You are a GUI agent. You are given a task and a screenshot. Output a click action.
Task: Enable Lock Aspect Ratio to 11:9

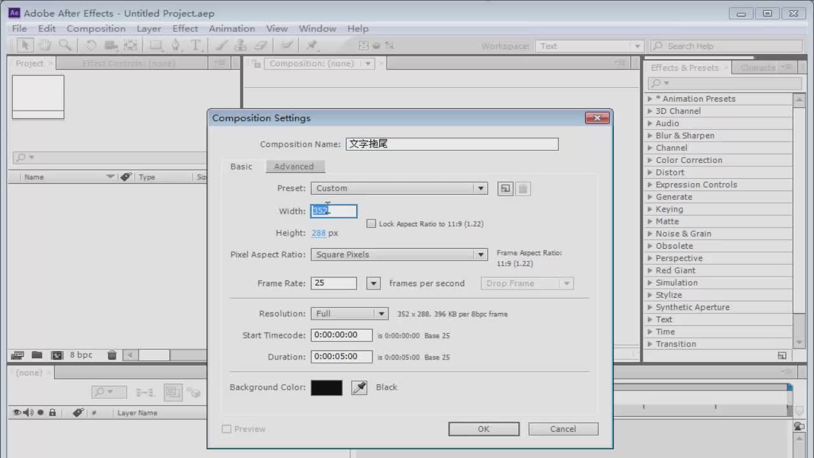(371, 224)
